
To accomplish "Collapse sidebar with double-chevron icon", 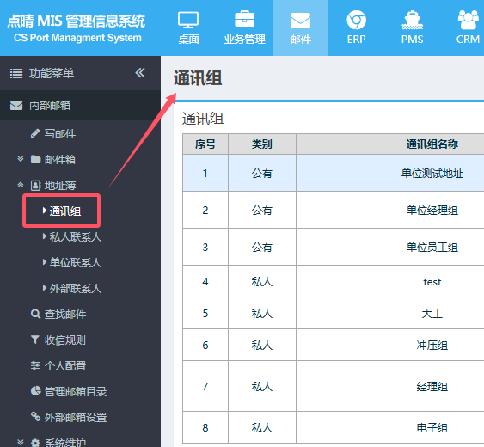I will coord(140,73).
